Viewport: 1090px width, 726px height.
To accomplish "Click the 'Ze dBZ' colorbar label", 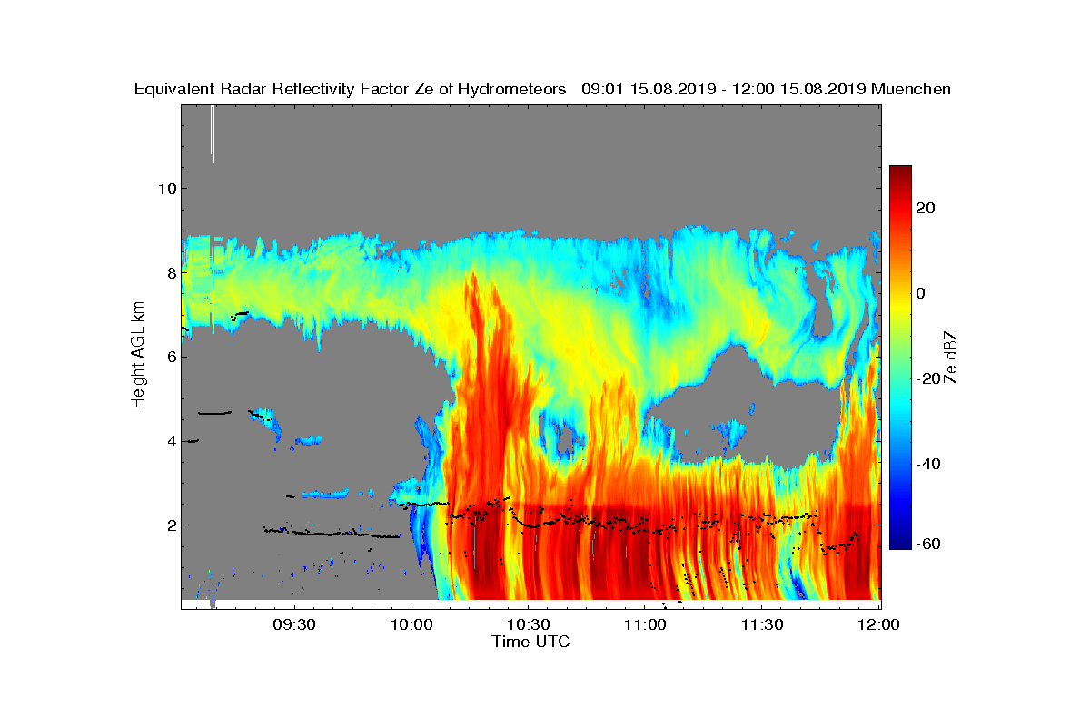I will (x=949, y=358).
